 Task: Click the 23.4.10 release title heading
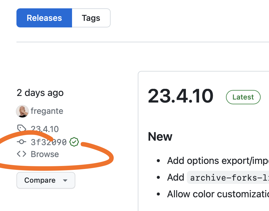pos(181,96)
